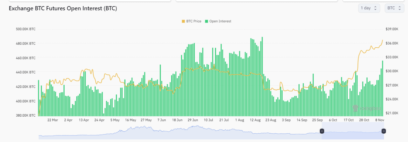Viewport: 408px width, 142px height.
Task: Click the yellow BTC Price legend swatch
Action: pyautogui.click(x=183, y=21)
